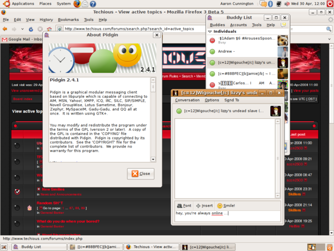The height and width of the screenshot is (251, 334).
Task: Collapse the Individuals group in Buddy List
Action: (210, 31)
